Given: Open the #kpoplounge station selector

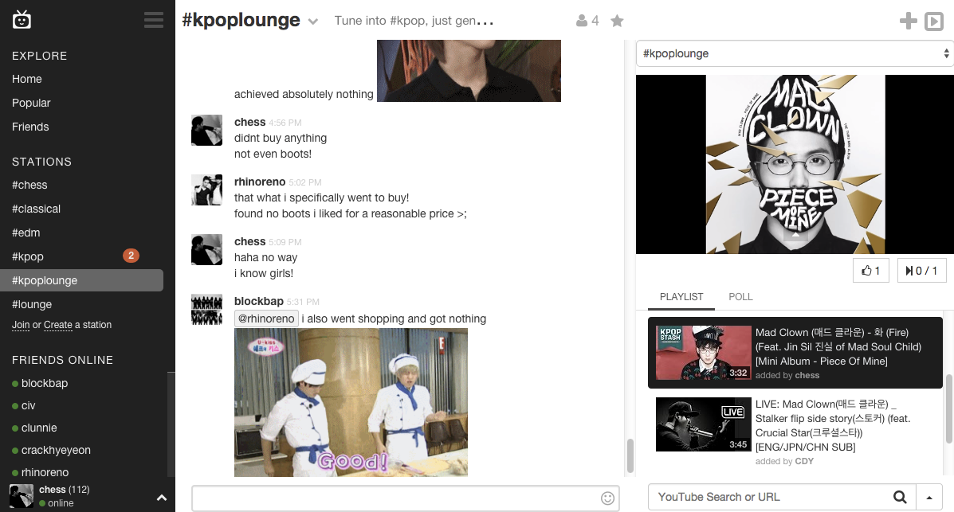Looking at the screenshot, I should (x=795, y=53).
